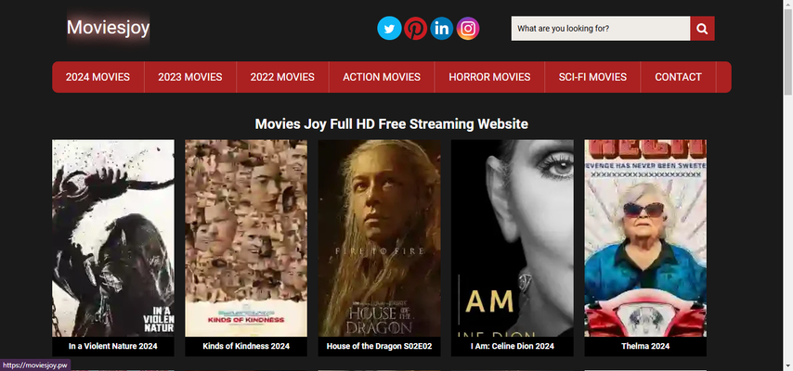Open the House of the Dragon poster
This screenshot has width=793, height=371.
(x=379, y=238)
